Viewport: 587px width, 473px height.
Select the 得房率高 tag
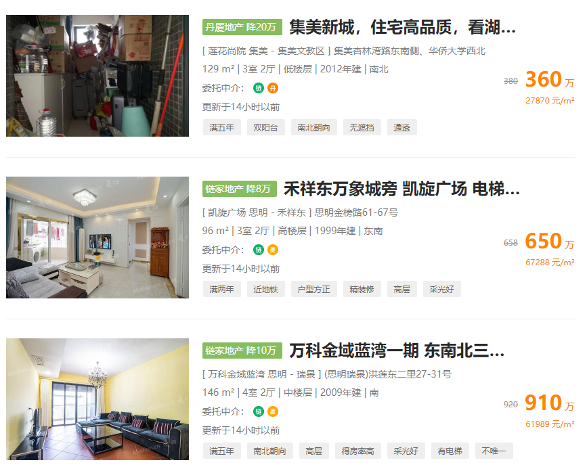coord(358,451)
